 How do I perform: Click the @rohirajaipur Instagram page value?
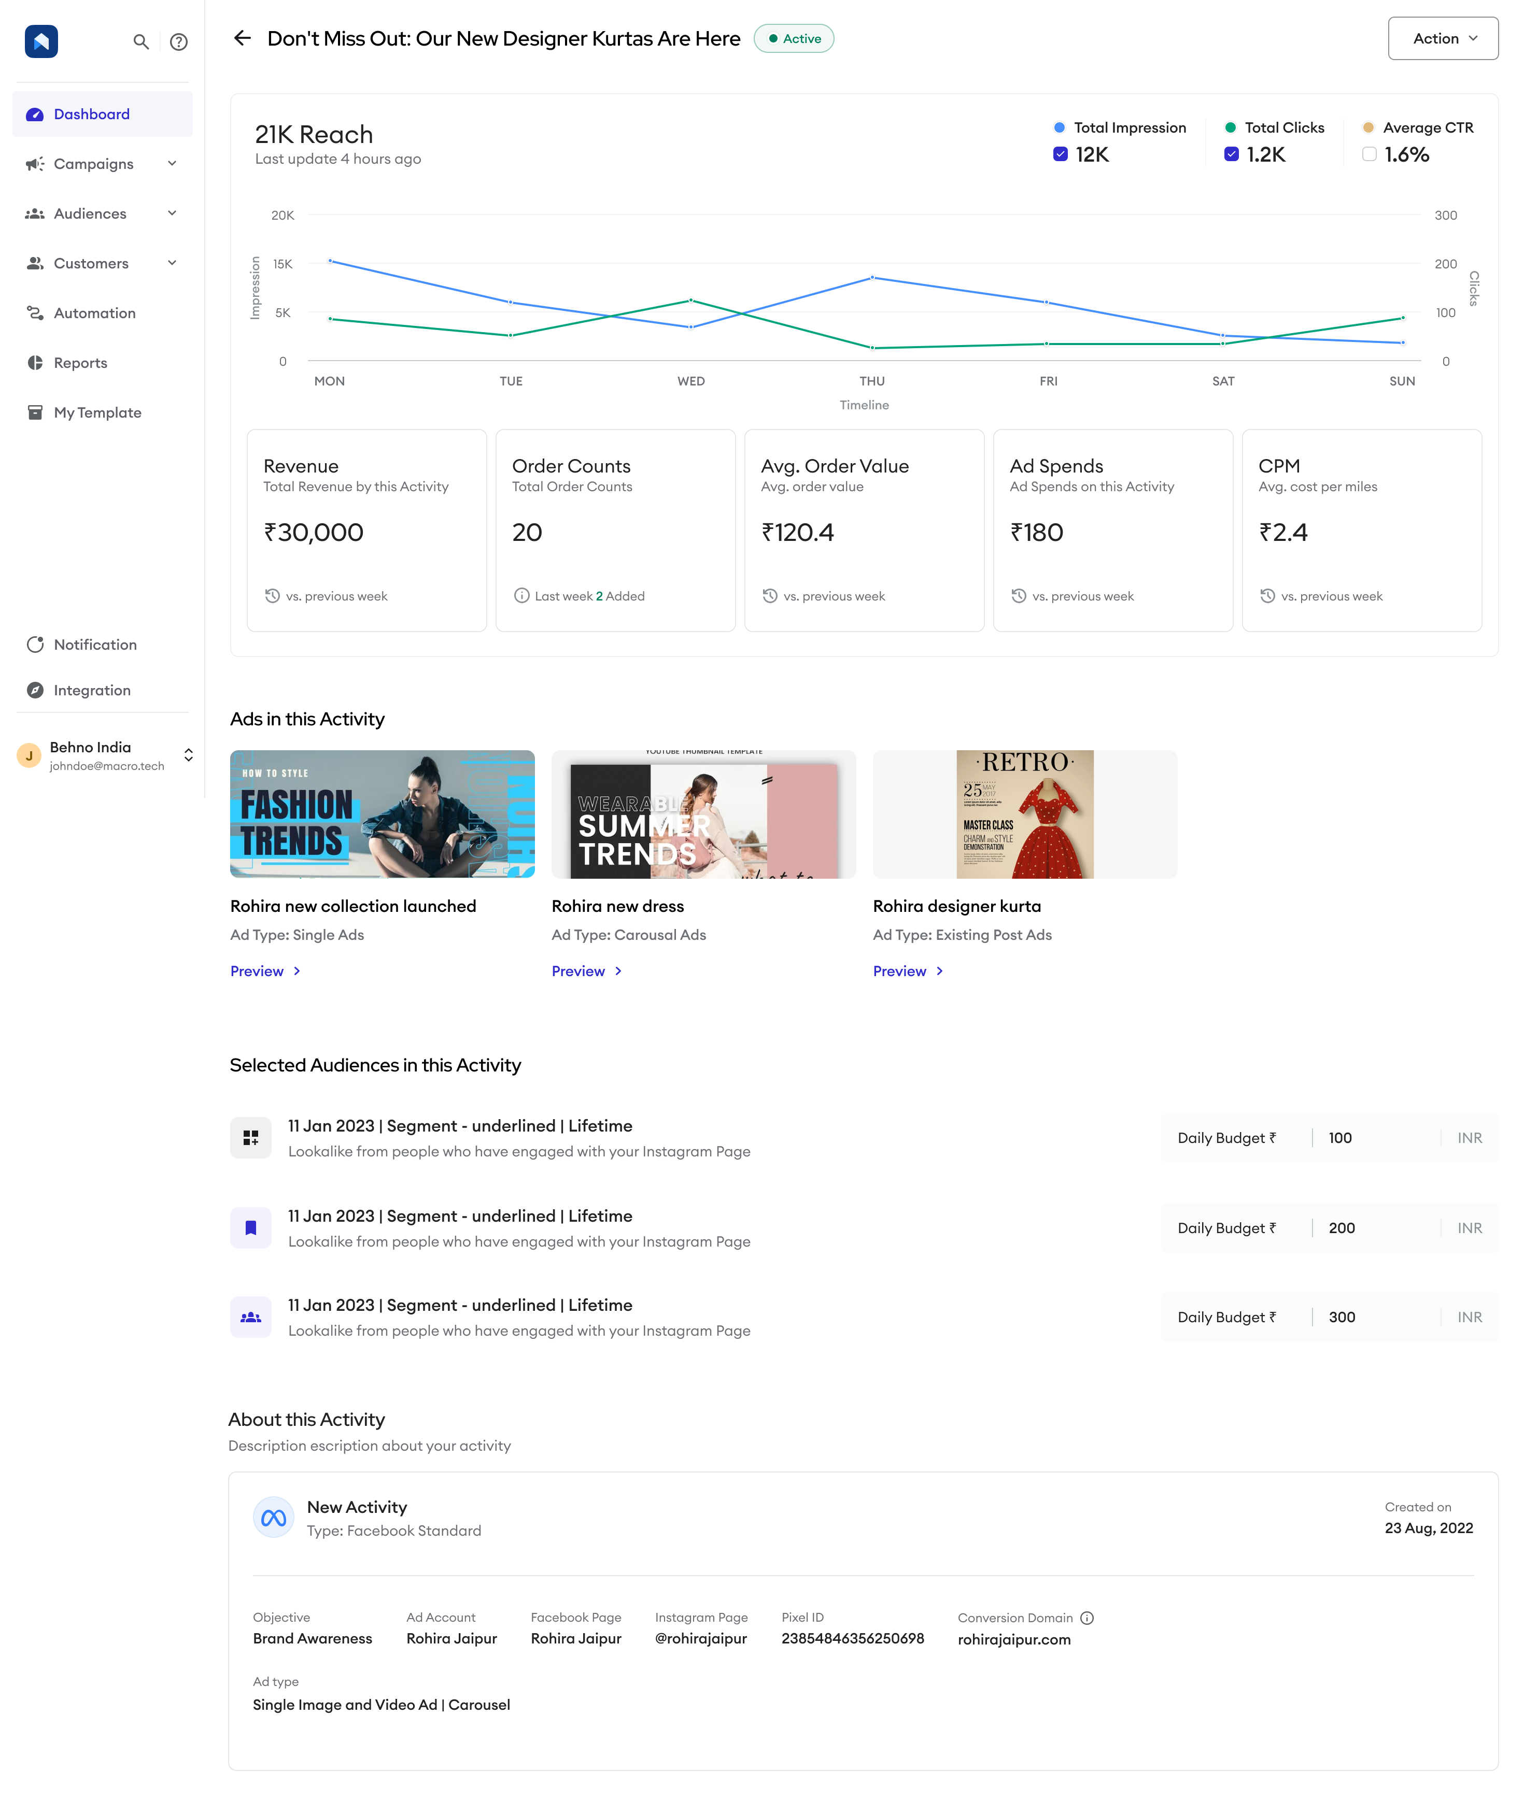coord(701,1639)
